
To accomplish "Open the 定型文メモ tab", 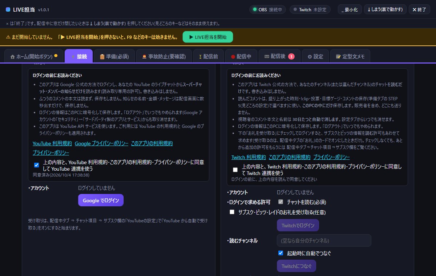I will click(x=350, y=56).
